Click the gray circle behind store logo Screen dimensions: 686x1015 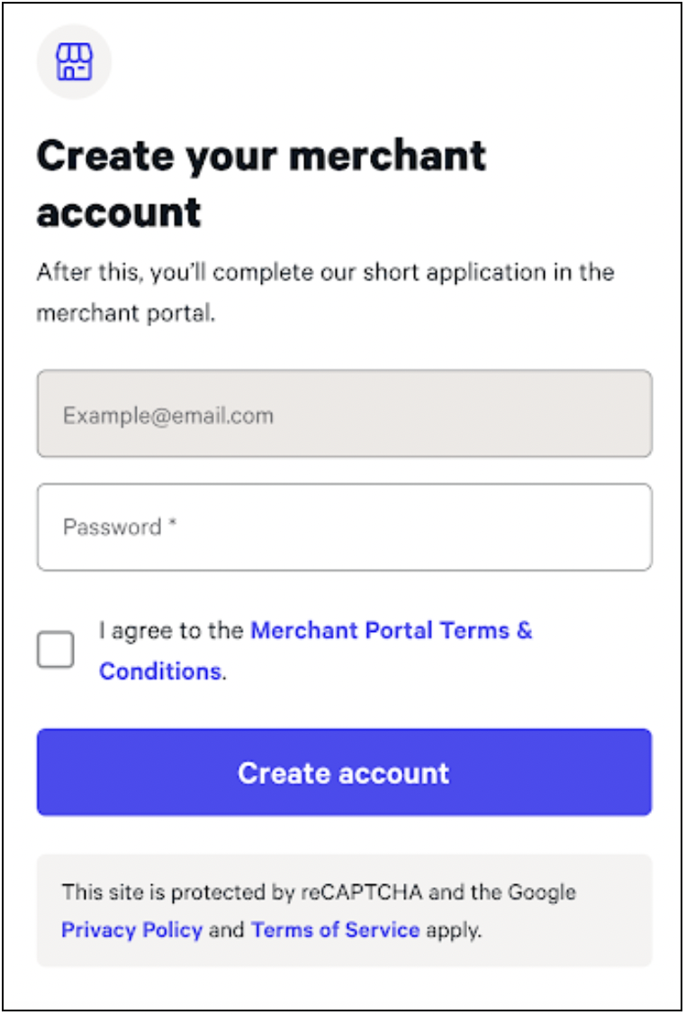(x=75, y=62)
